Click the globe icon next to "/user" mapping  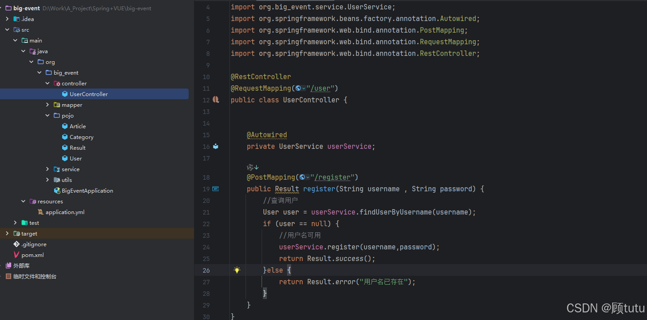(299, 88)
